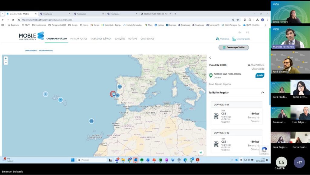Click the Descarregar Tarifas button
The width and height of the screenshot is (310, 175).
point(233,48)
